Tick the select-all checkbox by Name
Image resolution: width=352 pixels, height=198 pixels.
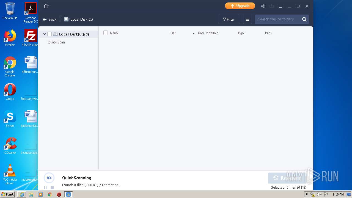click(106, 33)
